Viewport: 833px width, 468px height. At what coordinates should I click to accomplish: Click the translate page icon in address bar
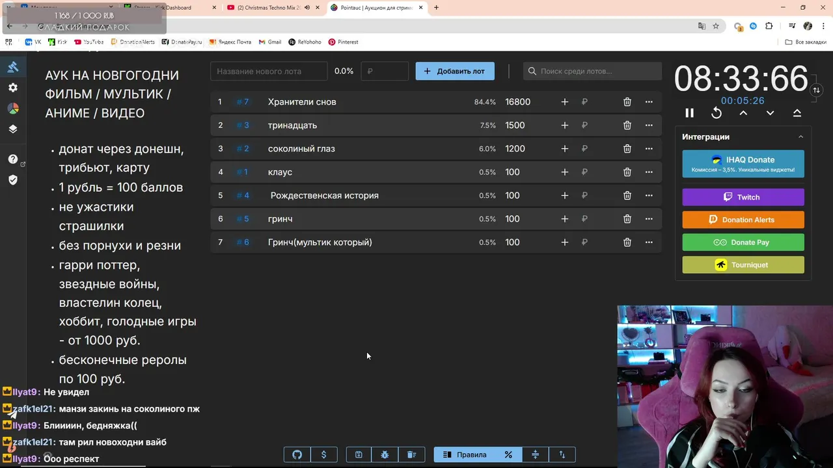click(702, 26)
